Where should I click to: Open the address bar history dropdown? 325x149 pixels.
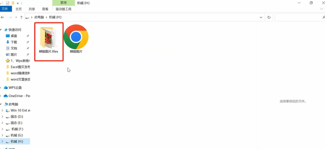[x=261, y=17]
